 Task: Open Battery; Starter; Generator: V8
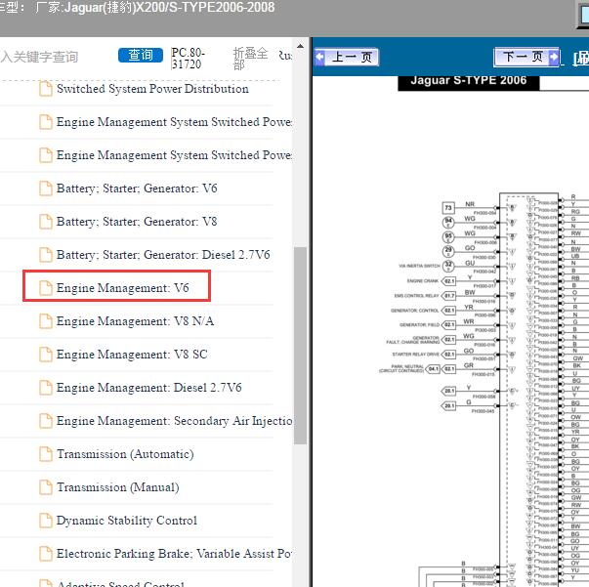click(x=137, y=222)
